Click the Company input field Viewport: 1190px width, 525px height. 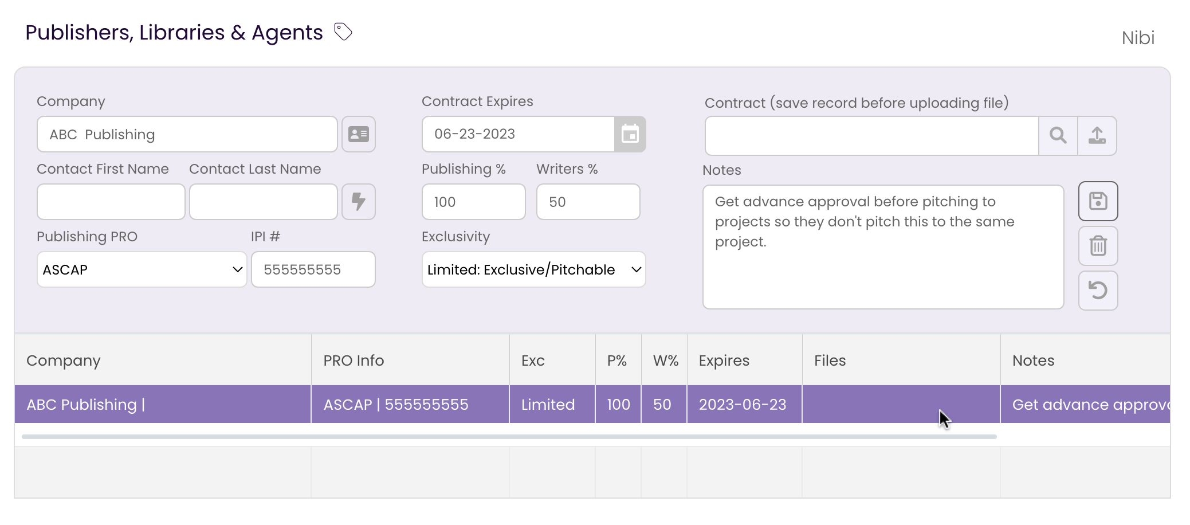tap(187, 134)
